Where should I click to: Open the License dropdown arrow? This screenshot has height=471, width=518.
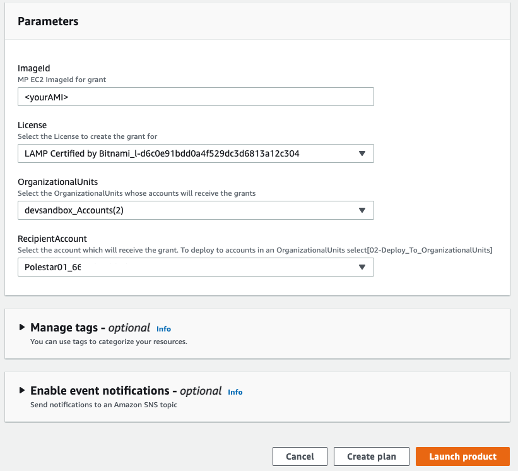[x=363, y=153]
